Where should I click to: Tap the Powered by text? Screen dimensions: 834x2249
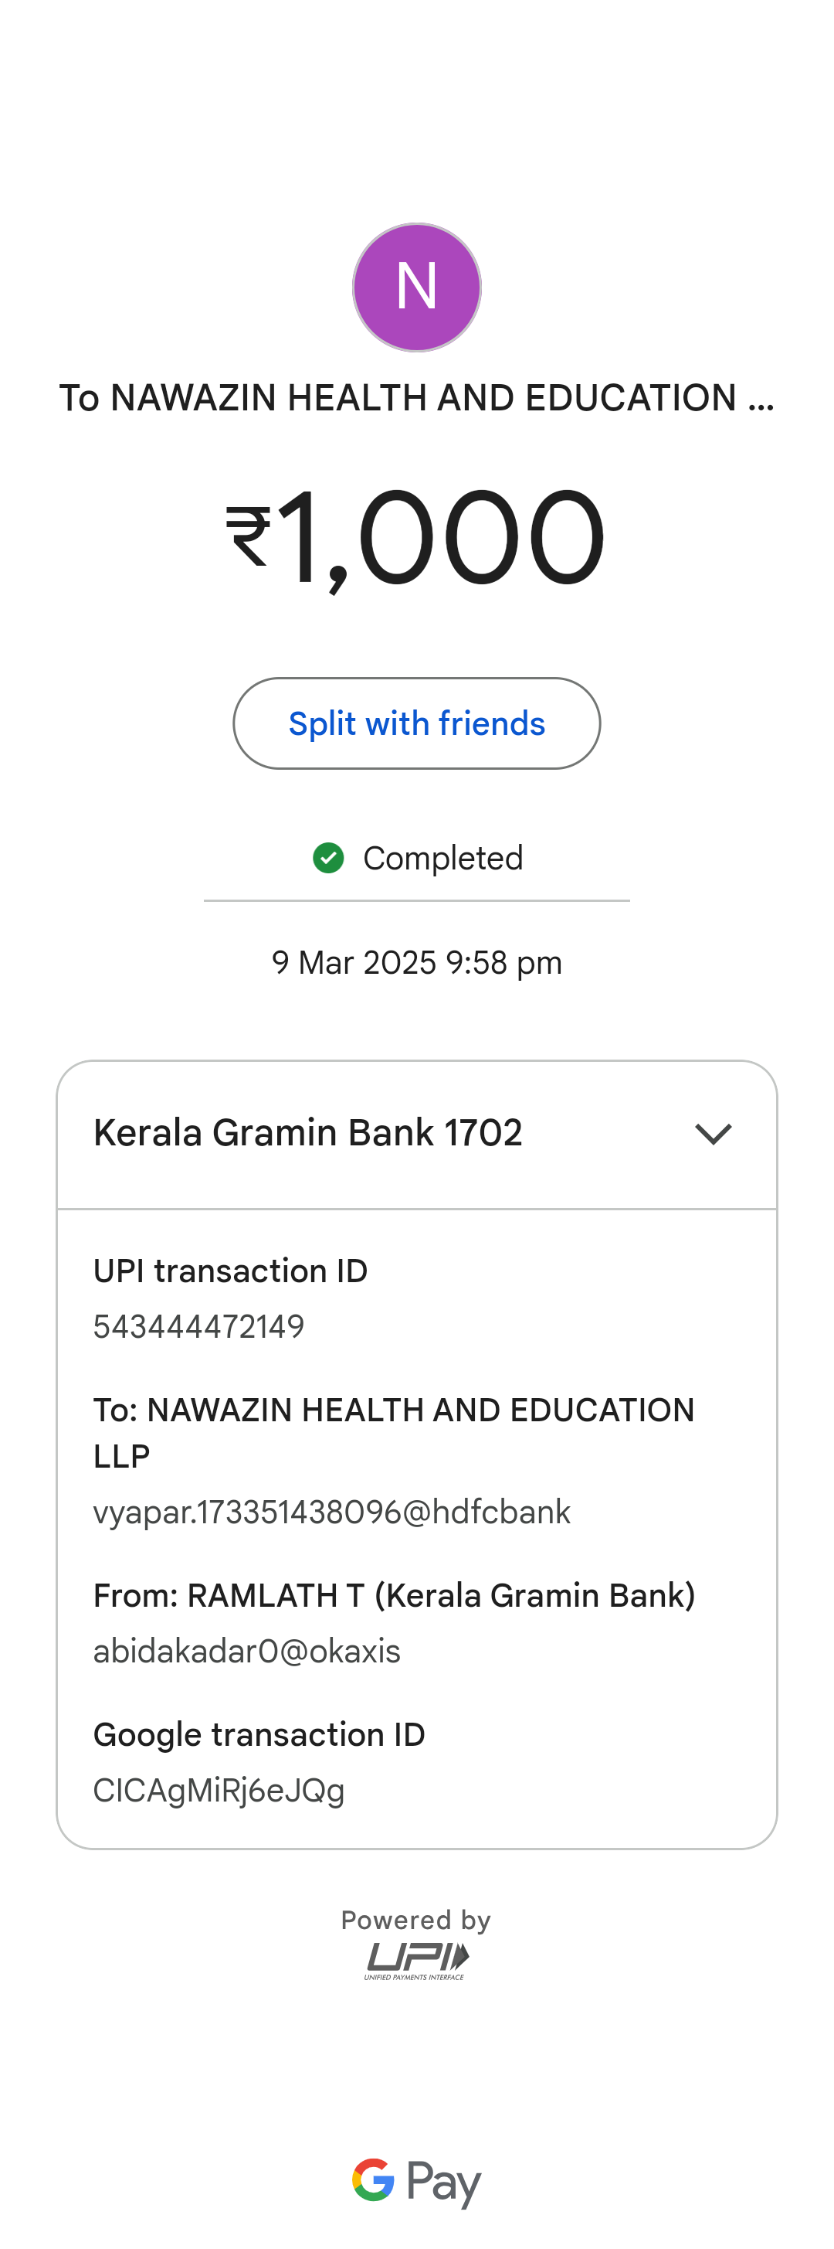[416, 1920]
